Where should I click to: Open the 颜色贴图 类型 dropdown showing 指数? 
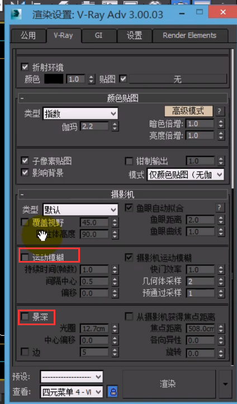(80, 113)
